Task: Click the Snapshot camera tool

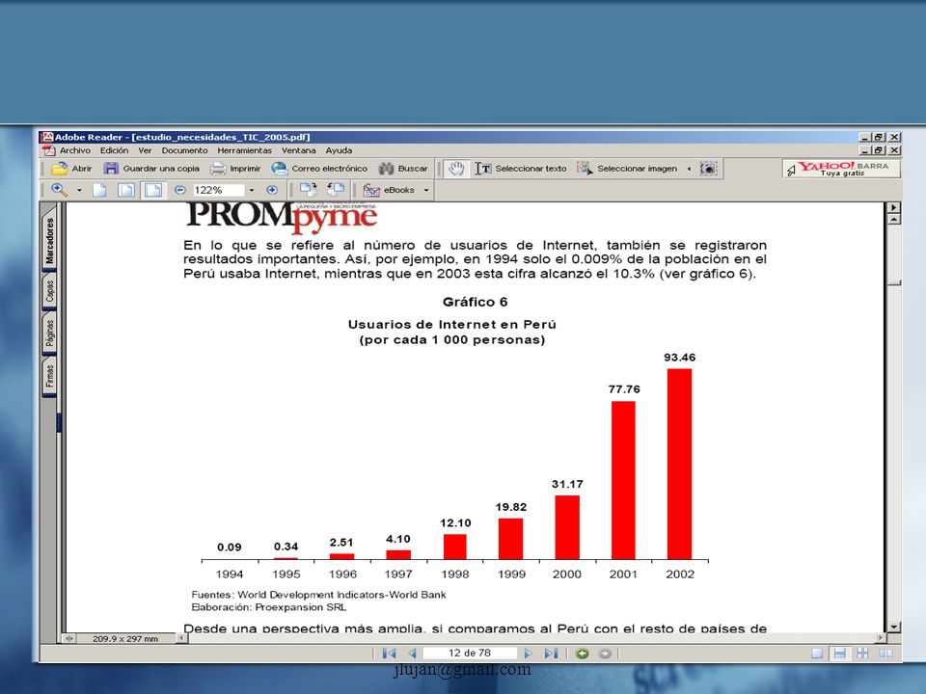Action: [x=708, y=169]
